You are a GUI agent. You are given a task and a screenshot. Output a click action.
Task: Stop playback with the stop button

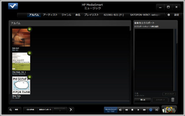click(x=132, y=110)
